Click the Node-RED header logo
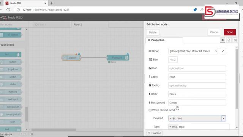This screenshot has height=137, width=243. (x=11, y=18)
